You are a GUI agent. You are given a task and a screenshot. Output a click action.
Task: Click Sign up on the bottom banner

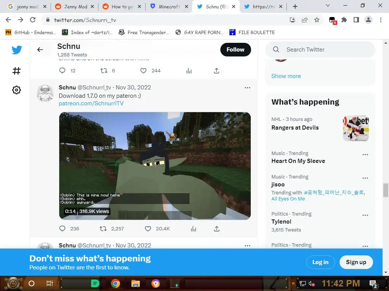point(356,262)
